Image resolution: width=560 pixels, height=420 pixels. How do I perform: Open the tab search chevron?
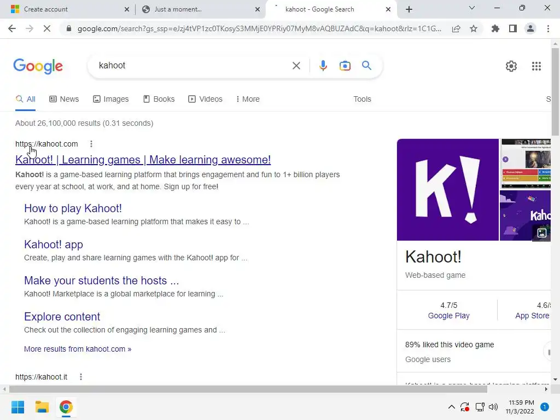tap(472, 8)
